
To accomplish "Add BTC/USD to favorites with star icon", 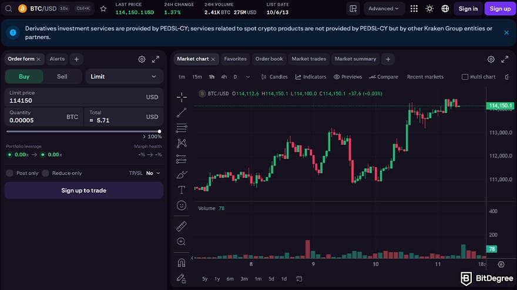I will tap(103, 9).
